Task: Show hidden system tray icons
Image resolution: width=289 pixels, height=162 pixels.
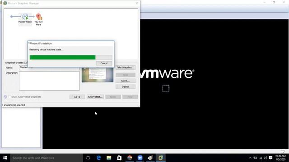Action: [x=250, y=158]
